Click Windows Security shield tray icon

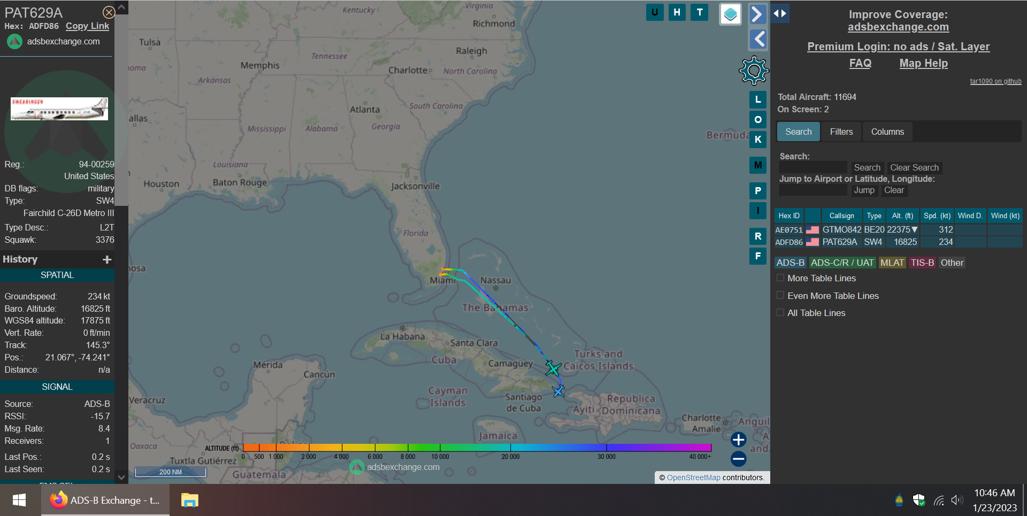pyautogui.click(x=919, y=500)
